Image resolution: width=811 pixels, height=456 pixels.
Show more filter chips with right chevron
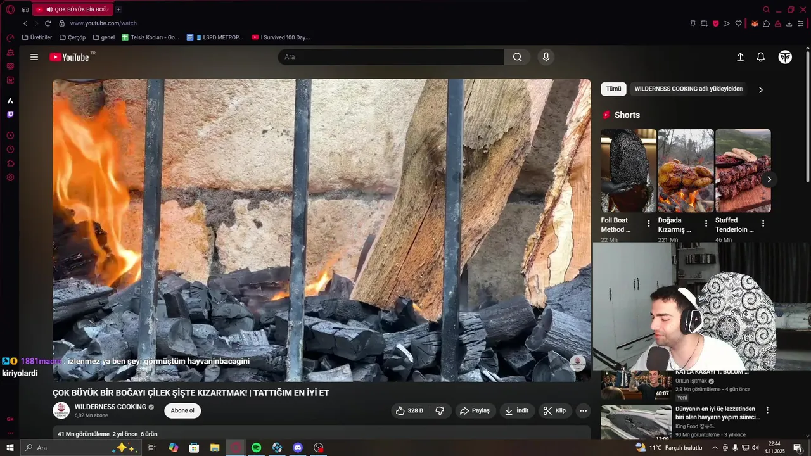point(761,89)
